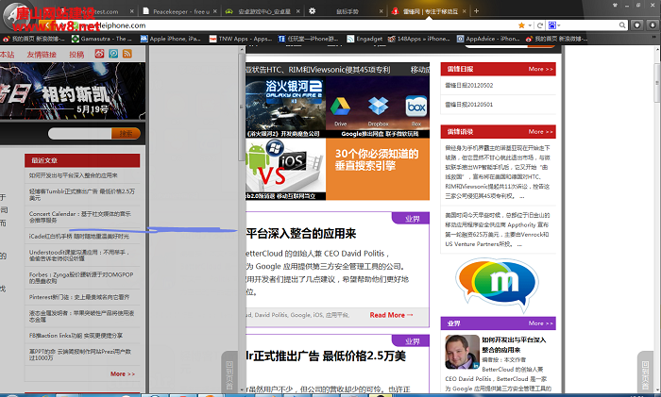This screenshot has width=661, height=397.
Task: Click the 平台深入整合的应用来 article headline
Action: point(301,233)
